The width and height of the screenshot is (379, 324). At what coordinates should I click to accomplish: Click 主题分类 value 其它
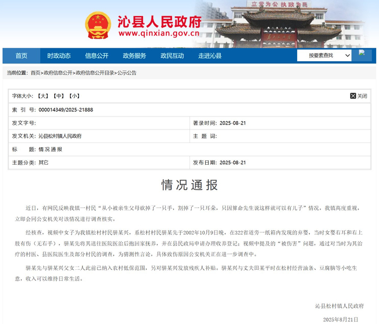pos(43,163)
